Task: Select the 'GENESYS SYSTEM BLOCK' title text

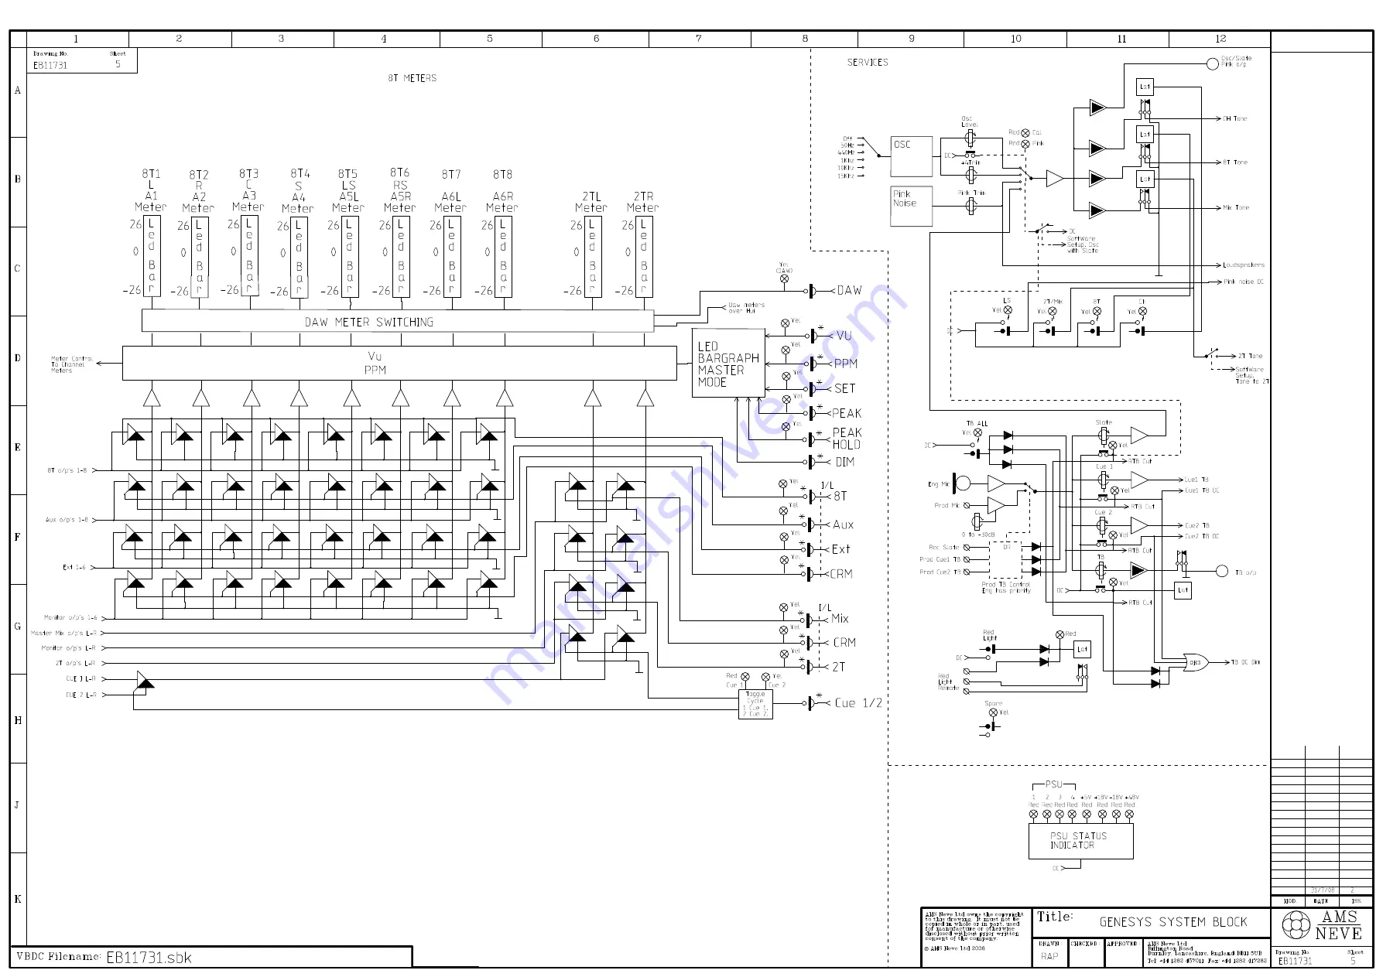Action: tap(1173, 922)
